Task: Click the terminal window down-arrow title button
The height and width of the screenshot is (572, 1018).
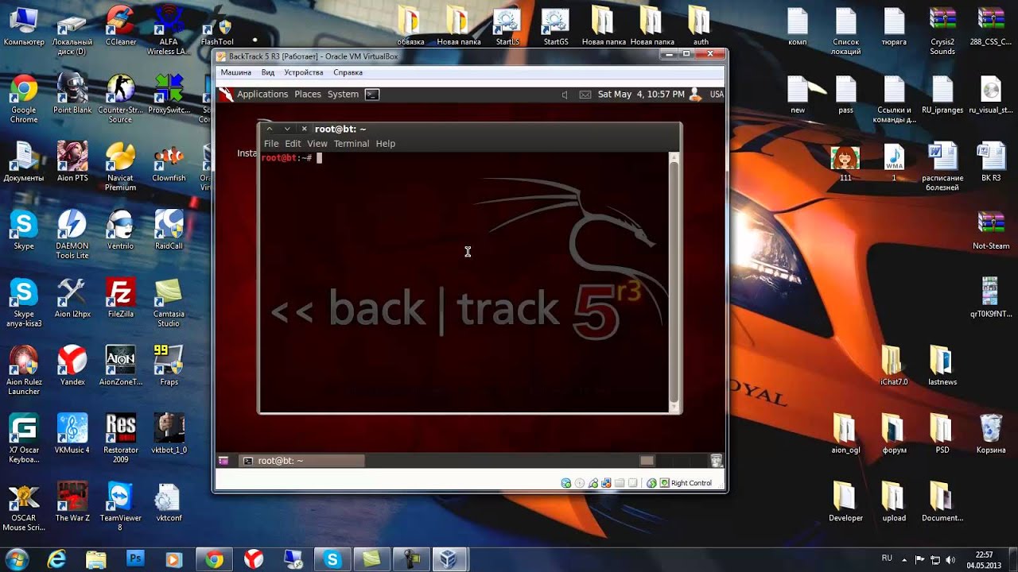Action: 287,129
